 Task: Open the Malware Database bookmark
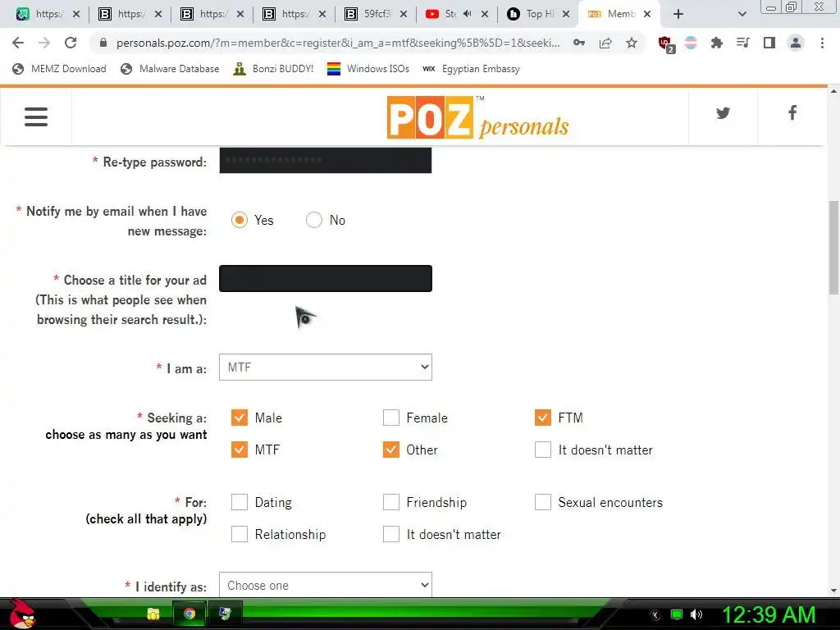(x=171, y=69)
